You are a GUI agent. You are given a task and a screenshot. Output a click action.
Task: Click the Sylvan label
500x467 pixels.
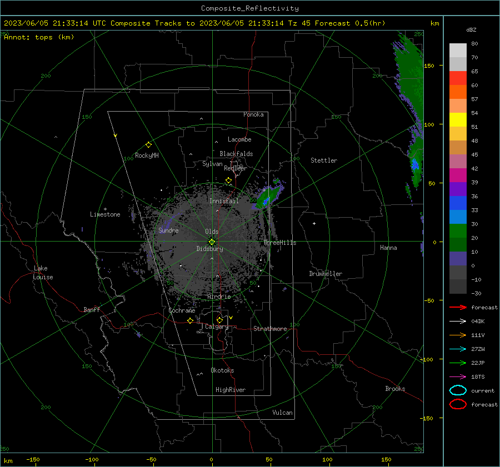[x=212, y=164]
